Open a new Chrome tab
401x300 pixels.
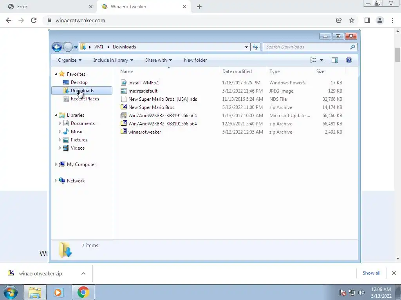(199, 7)
